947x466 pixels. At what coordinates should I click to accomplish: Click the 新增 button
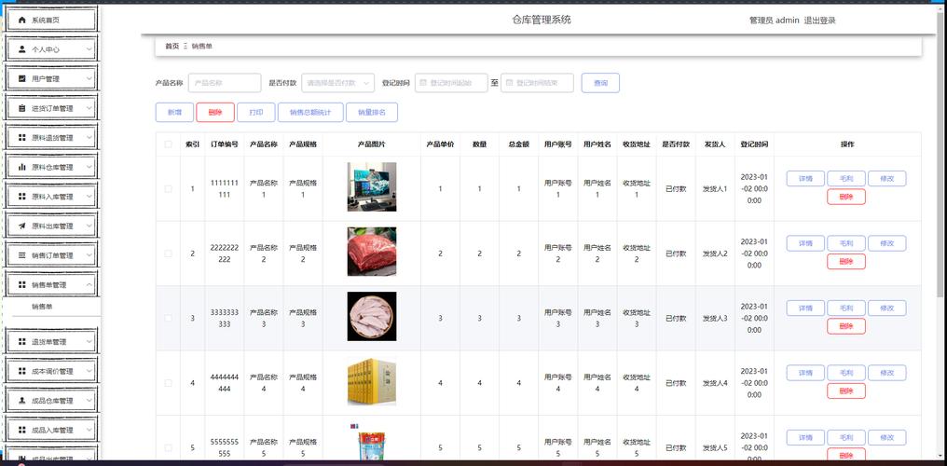point(174,112)
